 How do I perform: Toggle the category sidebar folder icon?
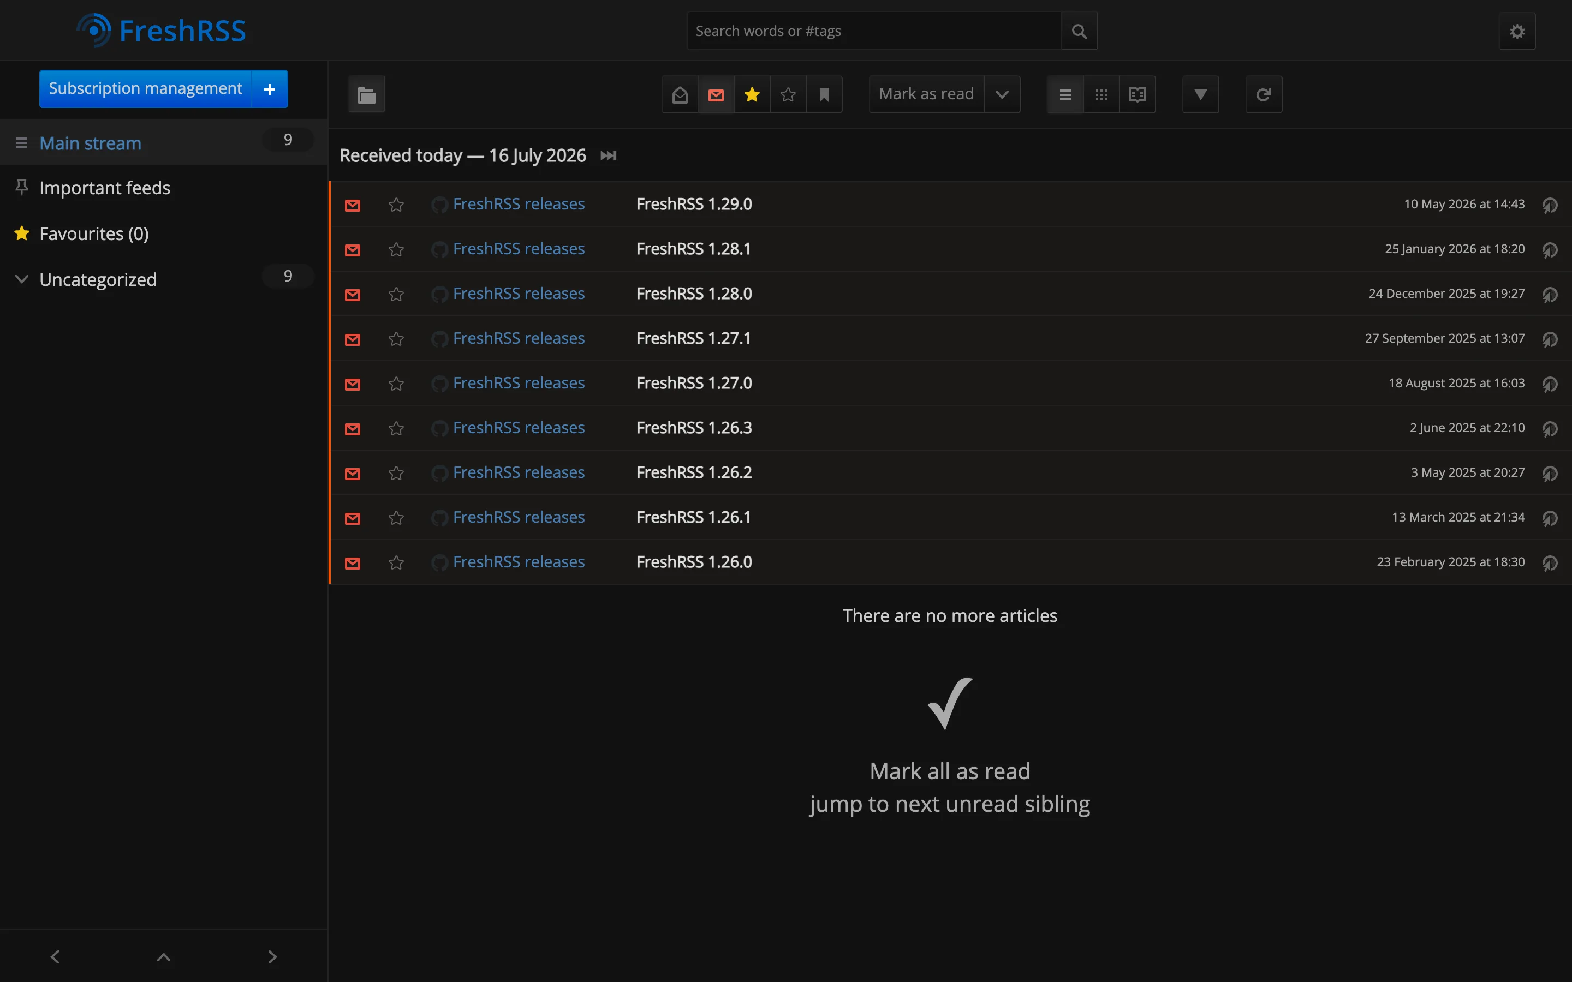point(366,95)
